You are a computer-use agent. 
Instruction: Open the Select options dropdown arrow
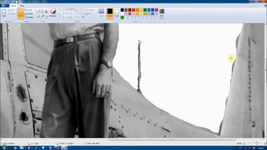(20, 18)
